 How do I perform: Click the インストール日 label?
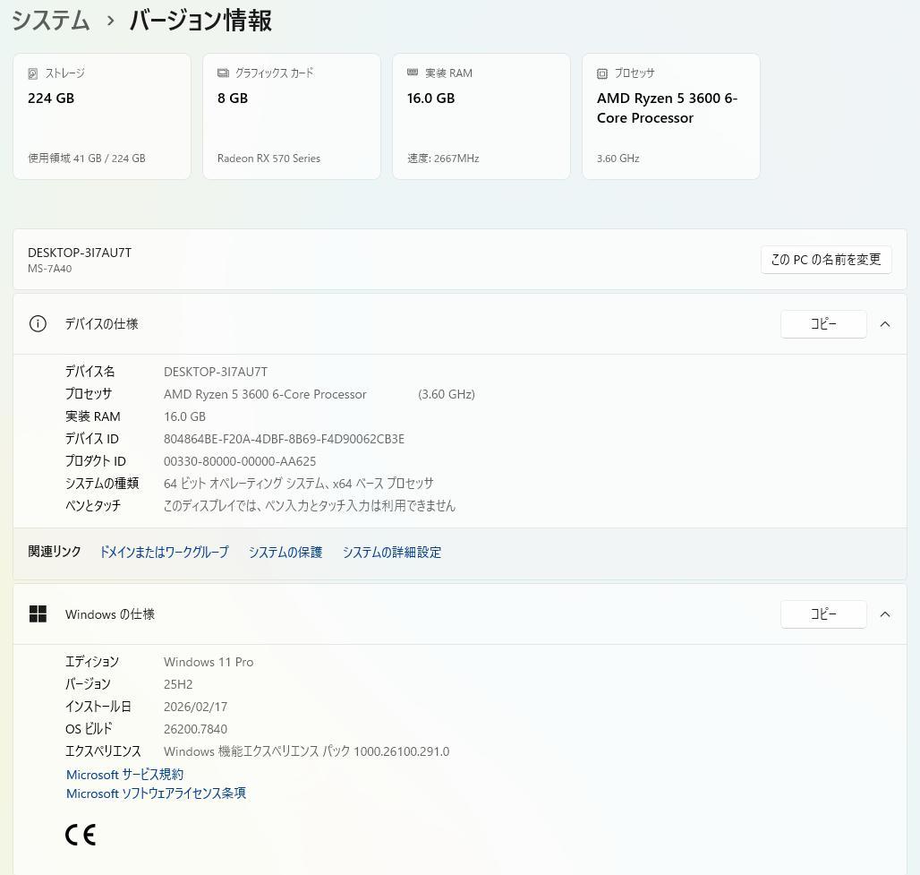coord(98,707)
